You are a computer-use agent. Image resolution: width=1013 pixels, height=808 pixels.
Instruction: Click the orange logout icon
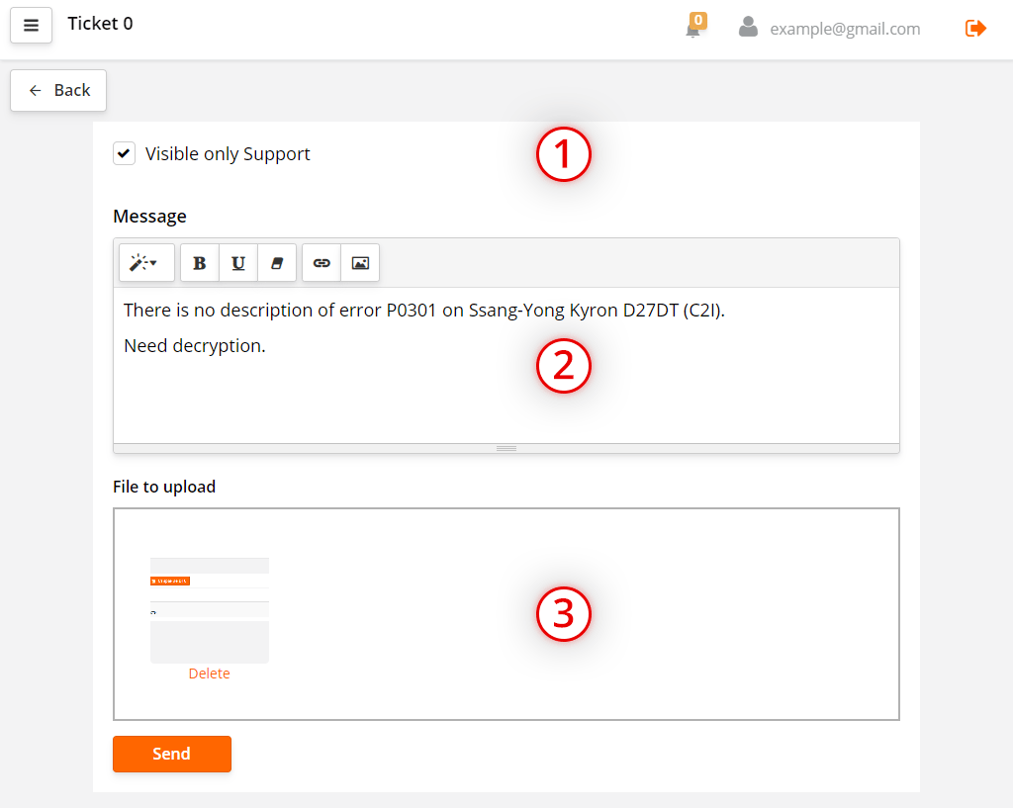coord(975,28)
